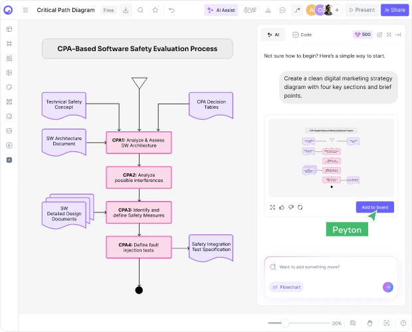Select the CPA3 Identify Safety Measures node

[x=139, y=212]
